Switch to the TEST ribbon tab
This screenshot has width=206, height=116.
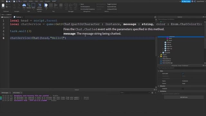tap(36, 1)
